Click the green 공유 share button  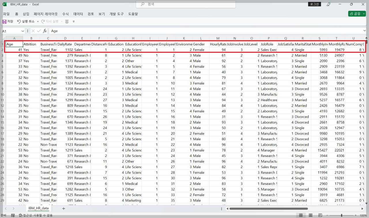click(357, 14)
